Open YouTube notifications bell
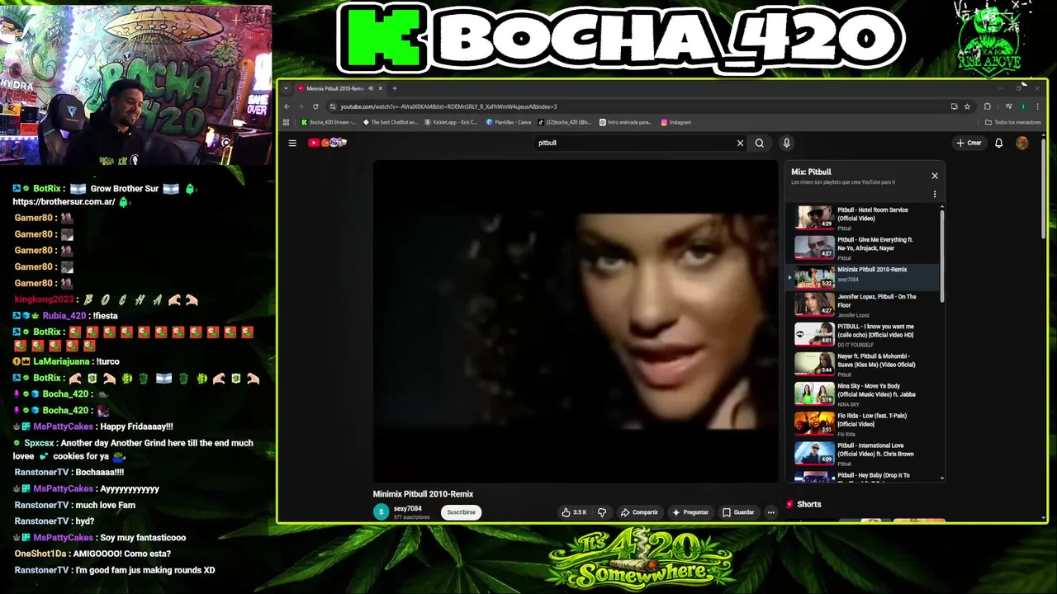The image size is (1057, 594). pyautogui.click(x=998, y=143)
